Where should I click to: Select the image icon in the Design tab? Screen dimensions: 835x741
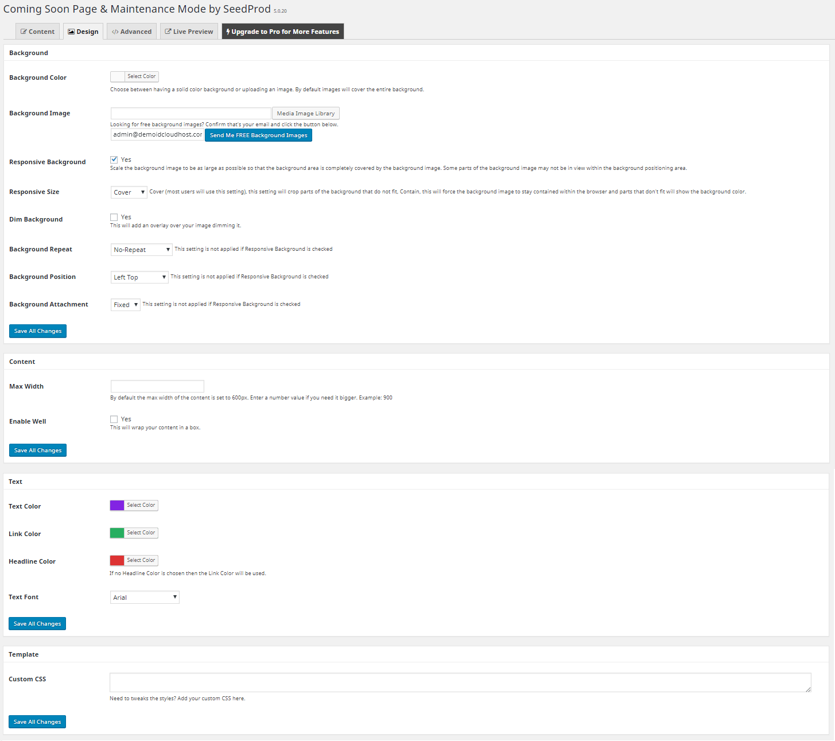(x=70, y=31)
